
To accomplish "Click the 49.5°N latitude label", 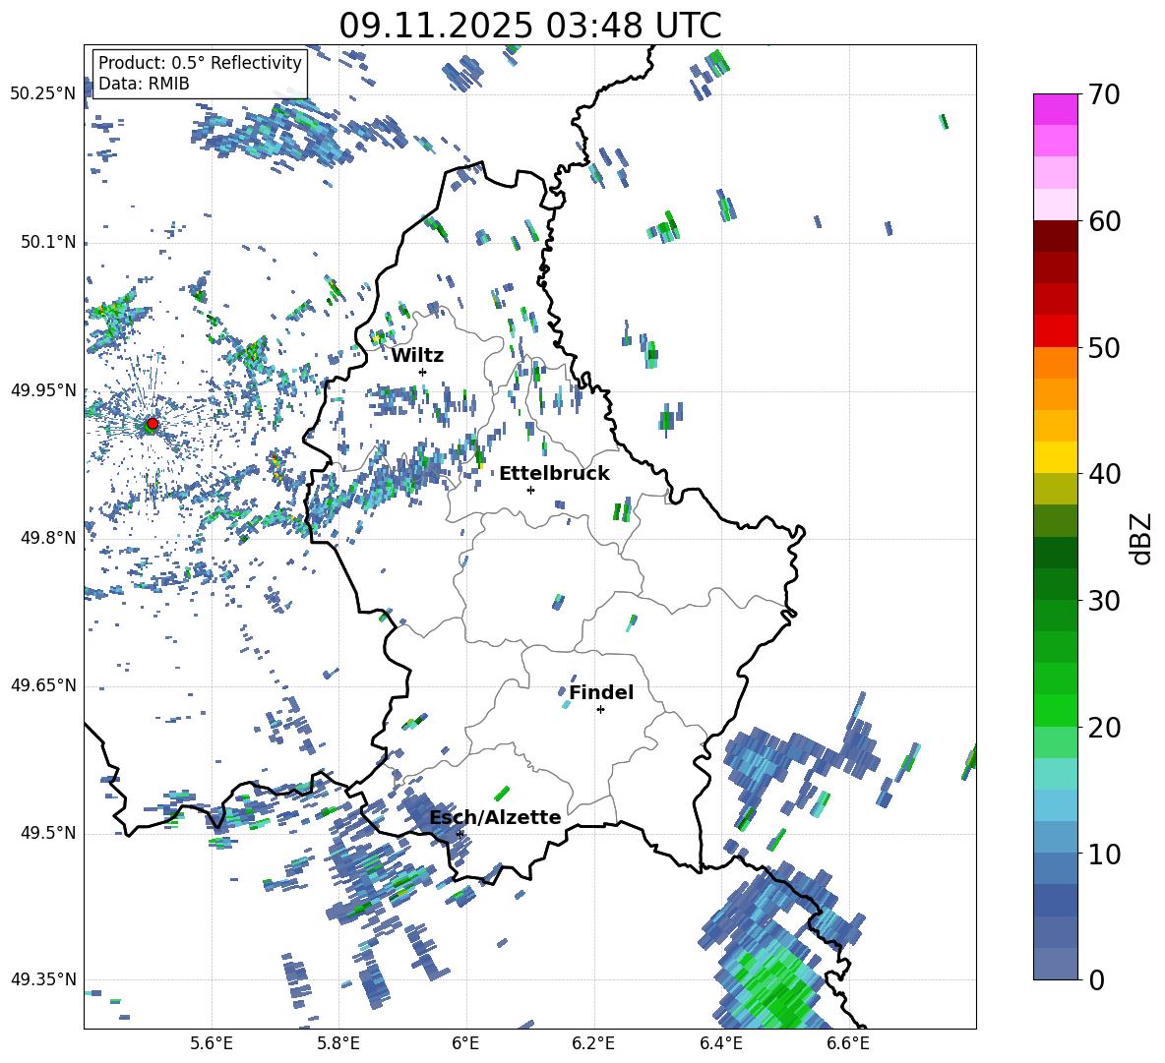I will point(48,833).
